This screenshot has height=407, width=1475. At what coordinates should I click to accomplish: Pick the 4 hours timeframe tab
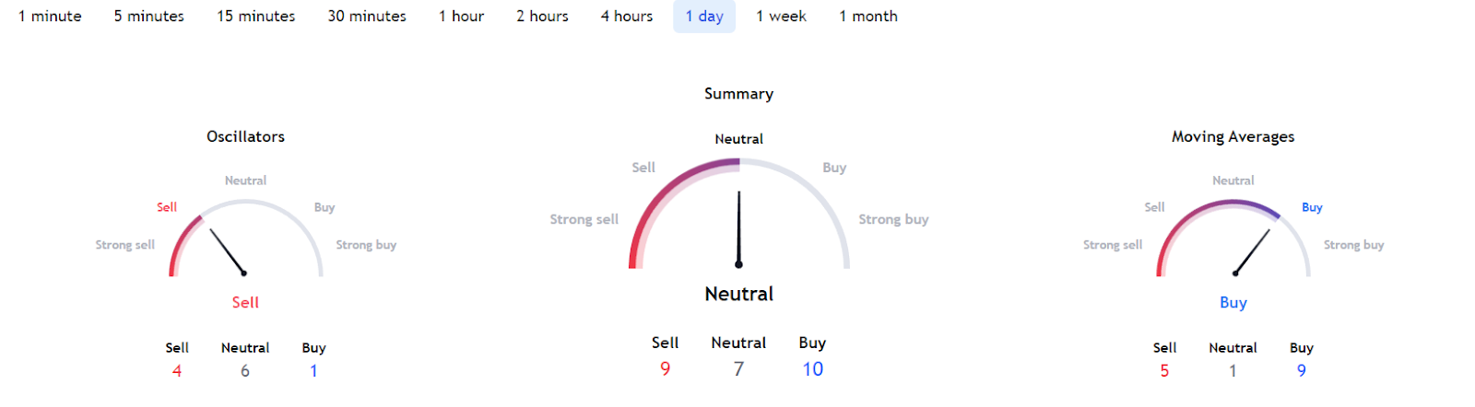pos(627,17)
